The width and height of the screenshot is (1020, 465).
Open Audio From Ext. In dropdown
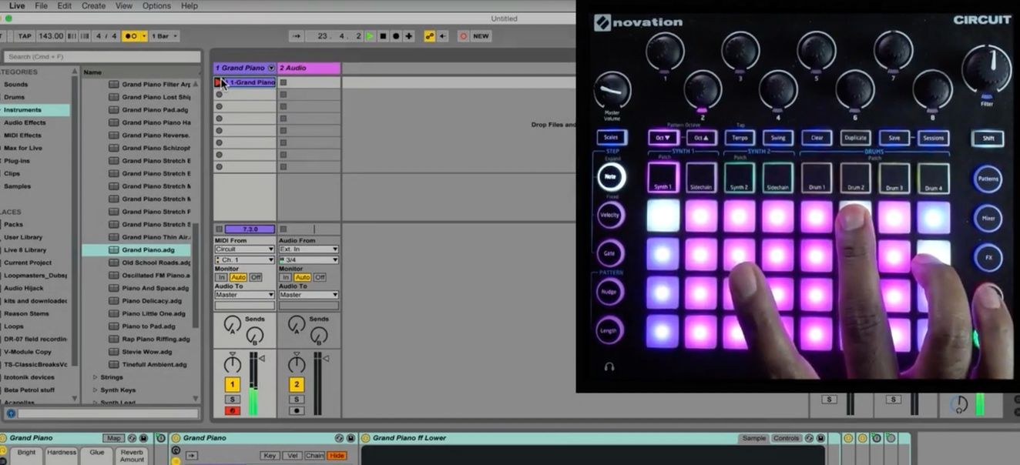pos(308,249)
